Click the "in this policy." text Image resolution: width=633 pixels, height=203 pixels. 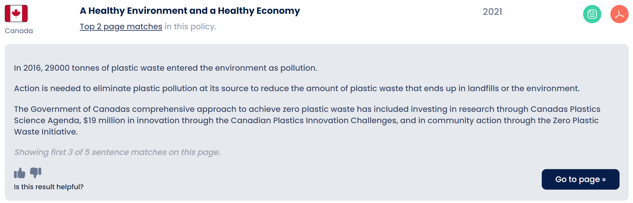pos(190,27)
